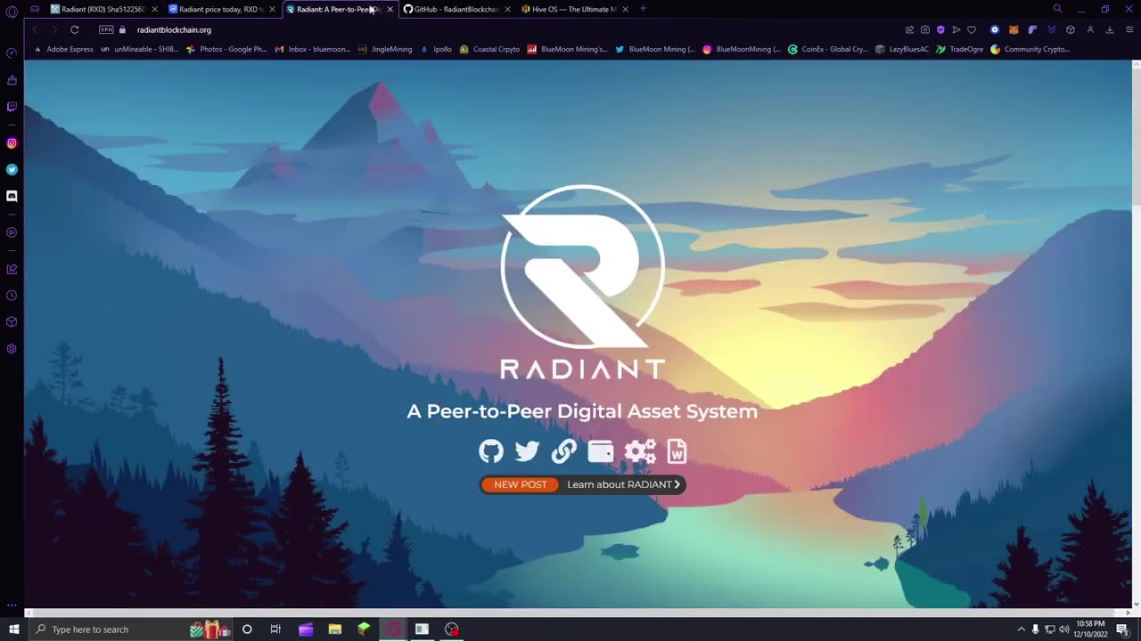Open the Gmail Inbox bookmark
Viewport: 1141px width, 641px height.
tap(313, 49)
